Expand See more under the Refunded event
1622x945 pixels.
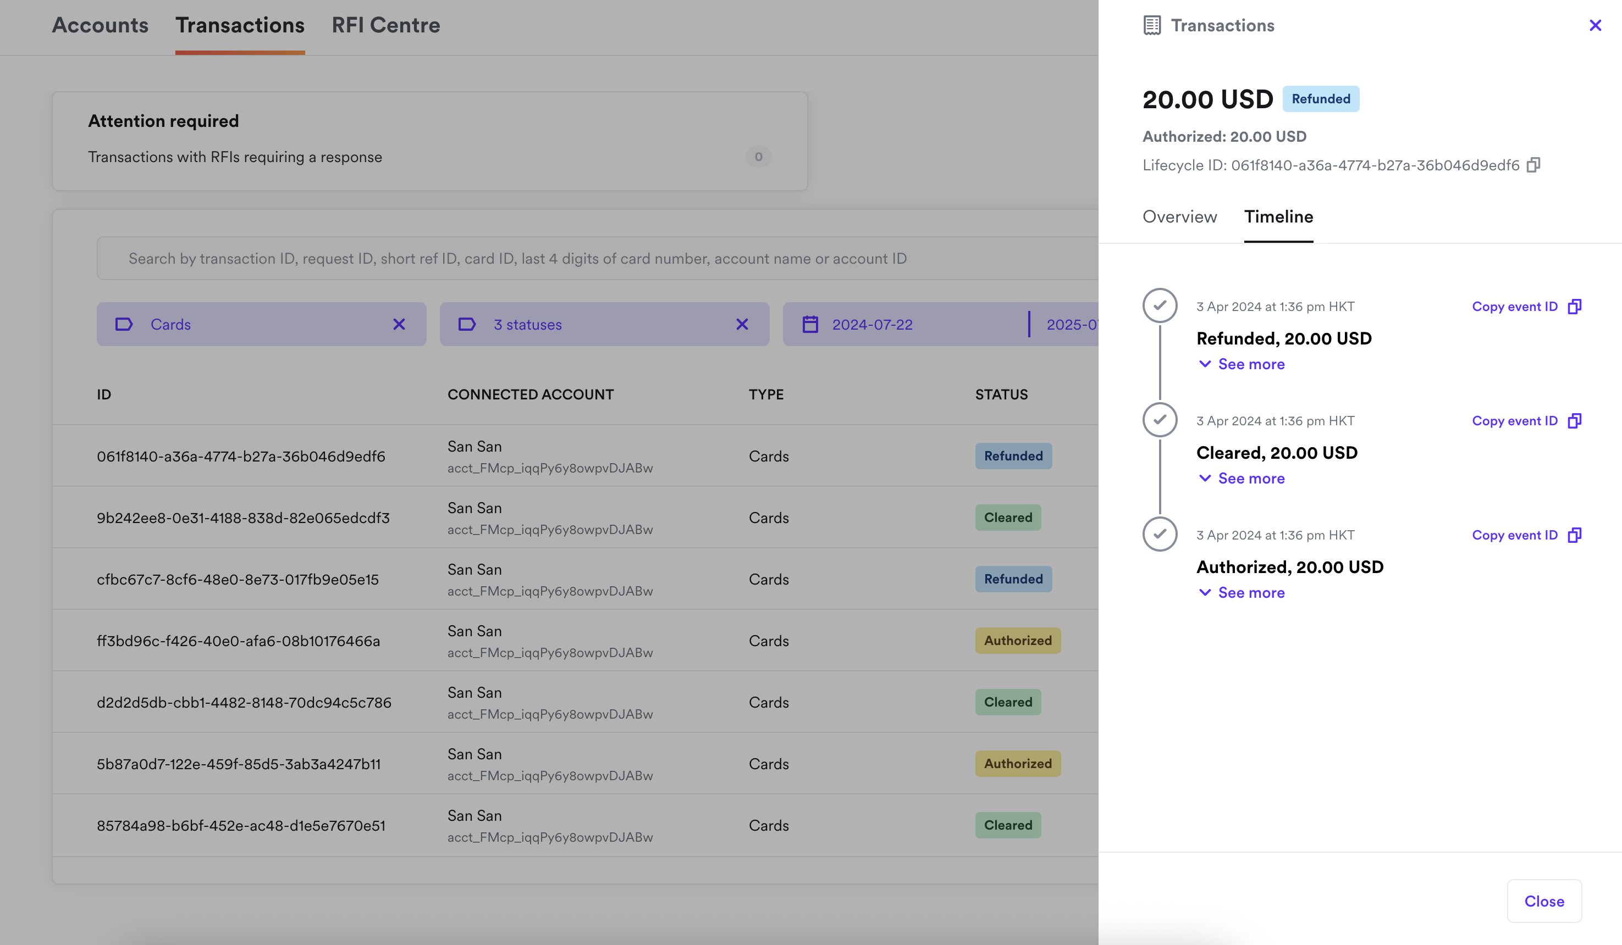pos(1242,364)
